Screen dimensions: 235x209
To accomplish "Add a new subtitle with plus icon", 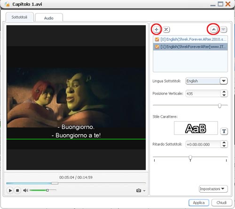I will click(157, 30).
